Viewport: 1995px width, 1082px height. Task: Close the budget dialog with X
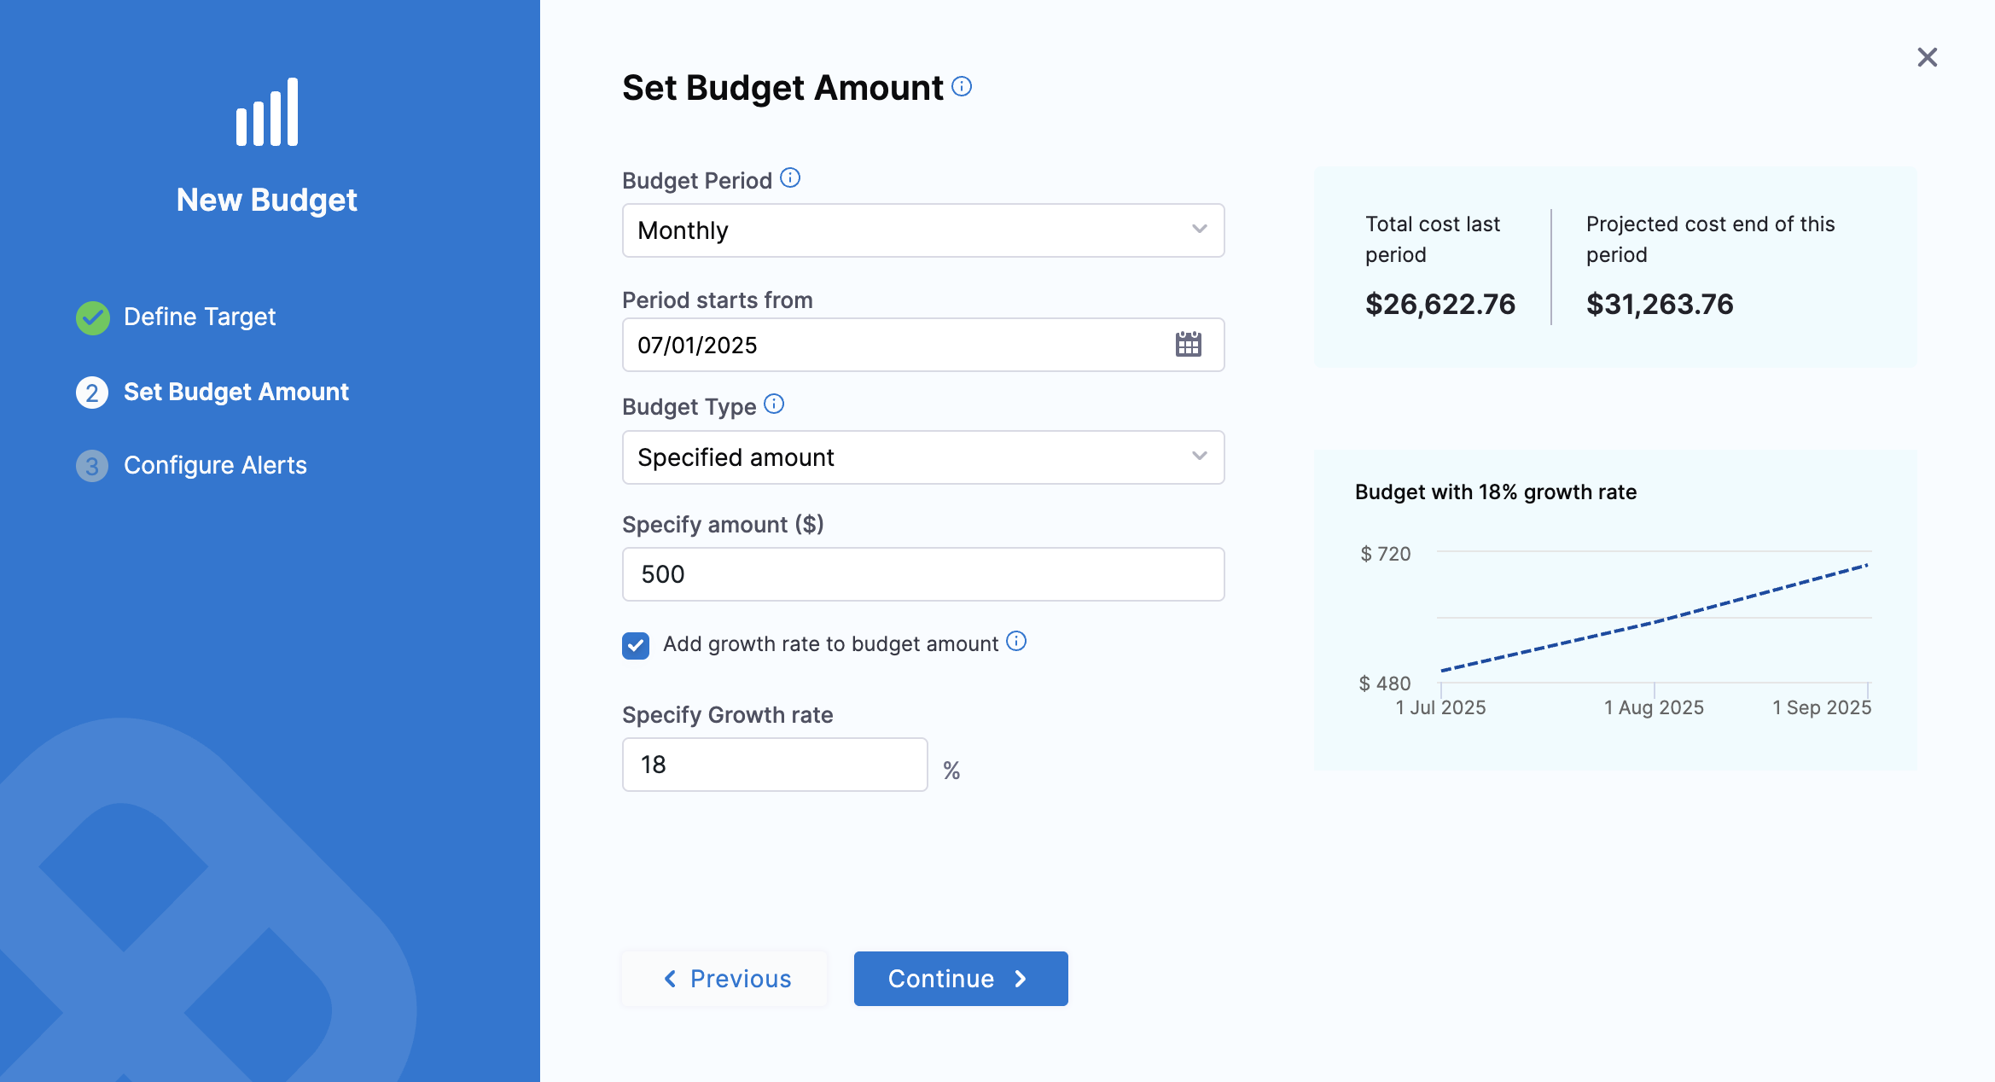point(1927,57)
